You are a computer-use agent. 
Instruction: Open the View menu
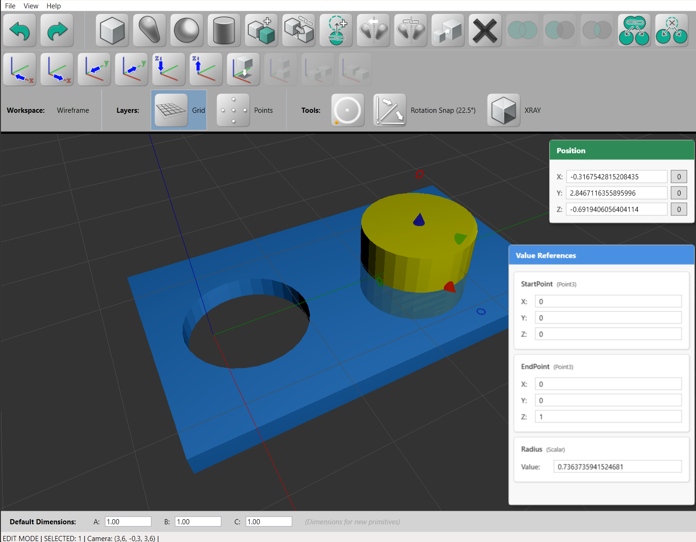tap(31, 6)
